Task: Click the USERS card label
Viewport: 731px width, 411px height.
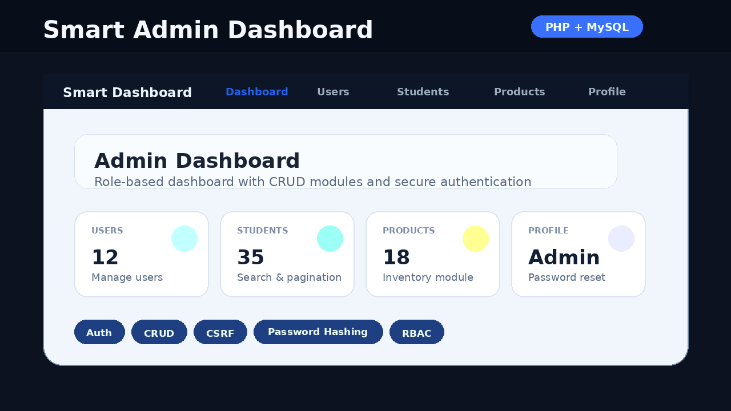Action: pyautogui.click(x=107, y=231)
